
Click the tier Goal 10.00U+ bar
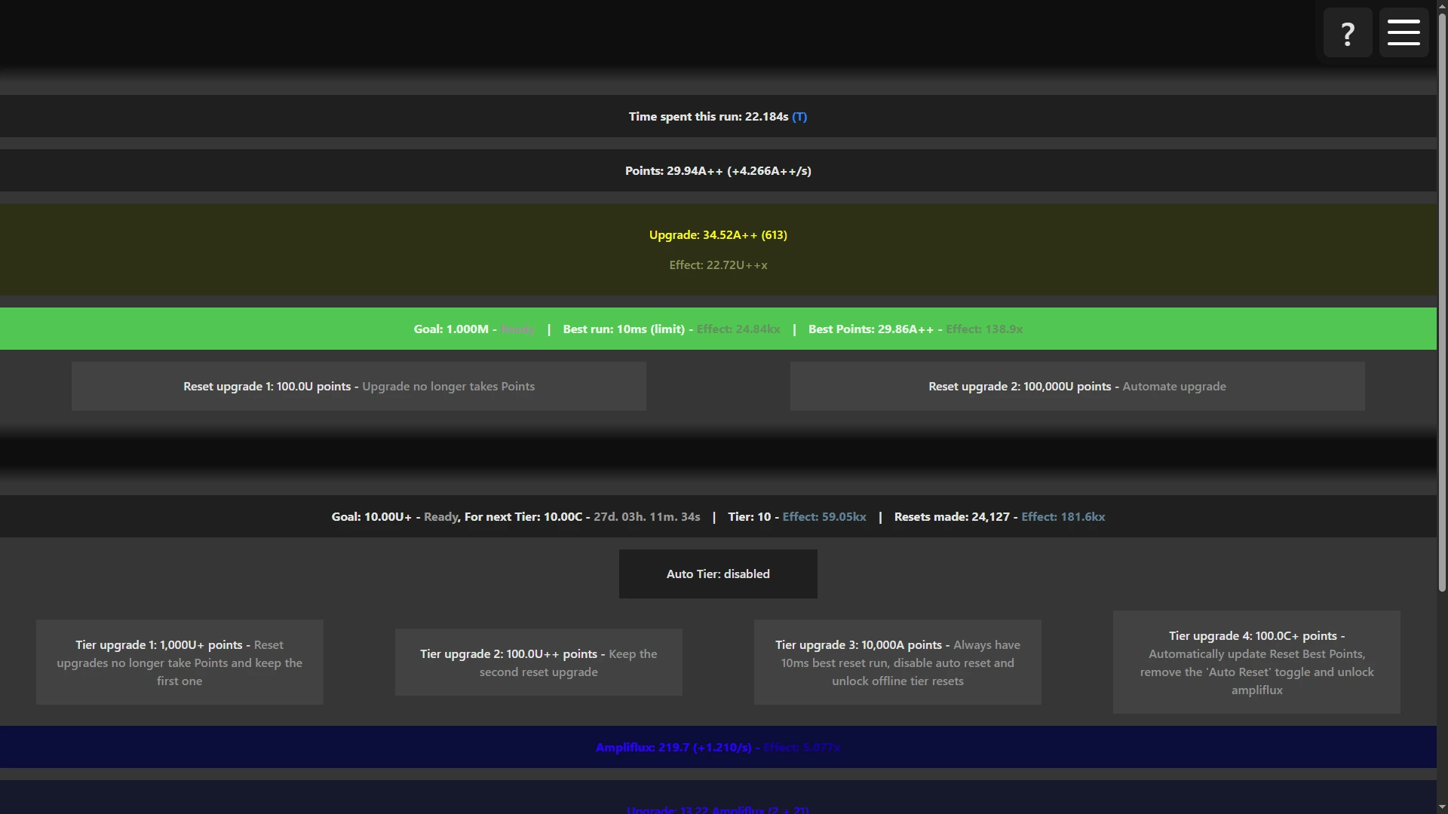click(x=718, y=516)
